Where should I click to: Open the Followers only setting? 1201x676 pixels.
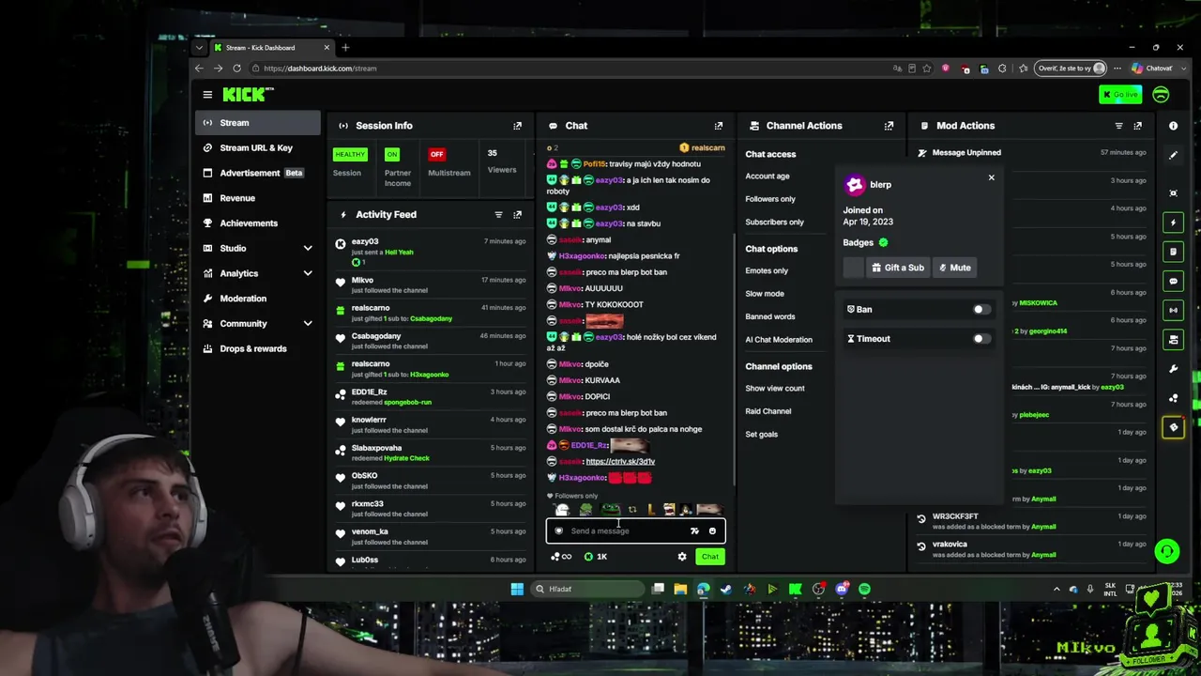770,199
